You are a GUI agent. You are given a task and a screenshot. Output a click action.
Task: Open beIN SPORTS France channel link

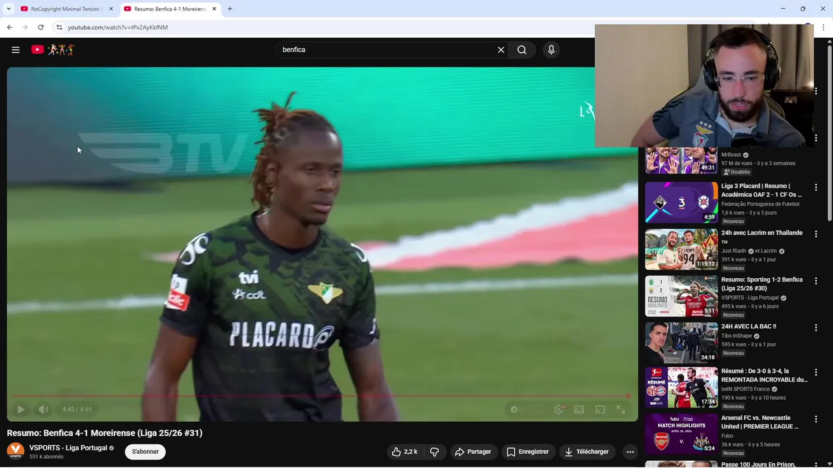(745, 389)
